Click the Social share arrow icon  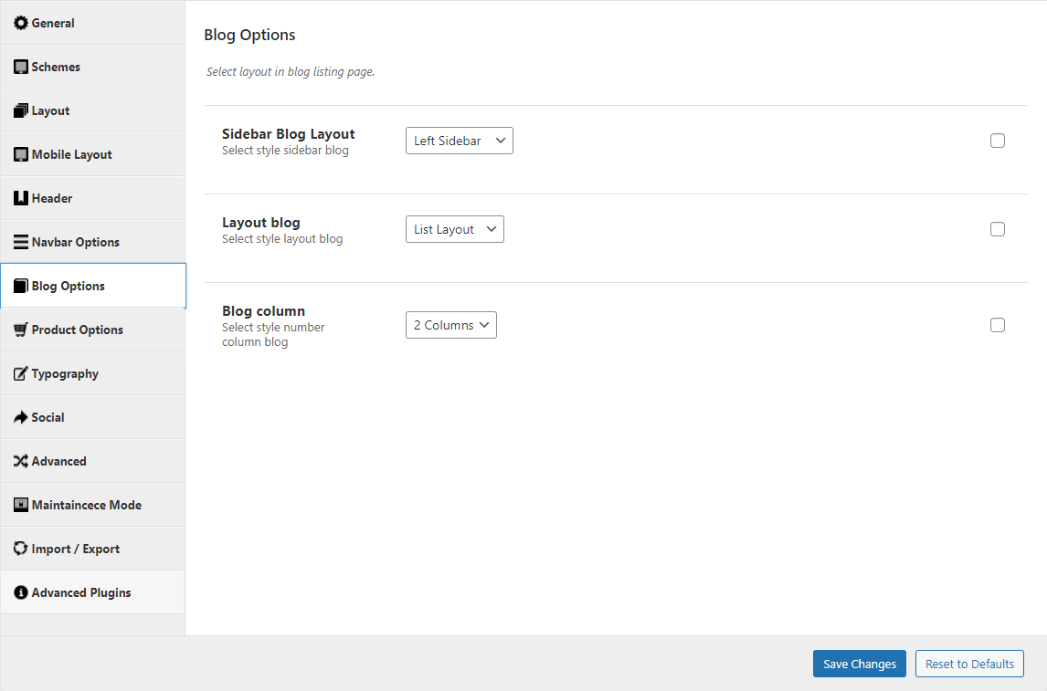(x=21, y=417)
